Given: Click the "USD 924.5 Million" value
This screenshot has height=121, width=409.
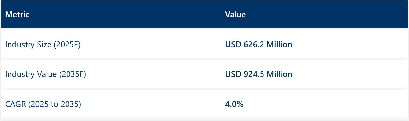Looking at the screenshot, I should pyautogui.click(x=259, y=74).
